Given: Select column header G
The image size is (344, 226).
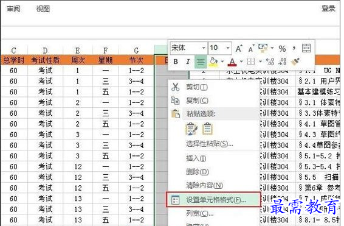Looking at the screenshot, I should coord(136,51).
